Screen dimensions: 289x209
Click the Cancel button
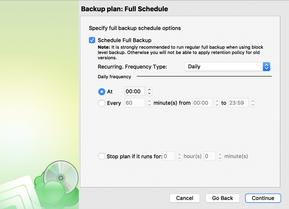[x=185, y=198]
